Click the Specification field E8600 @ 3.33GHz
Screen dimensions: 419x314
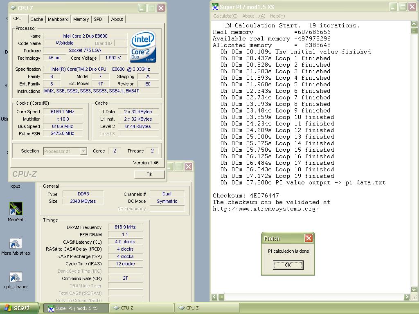coord(101,69)
